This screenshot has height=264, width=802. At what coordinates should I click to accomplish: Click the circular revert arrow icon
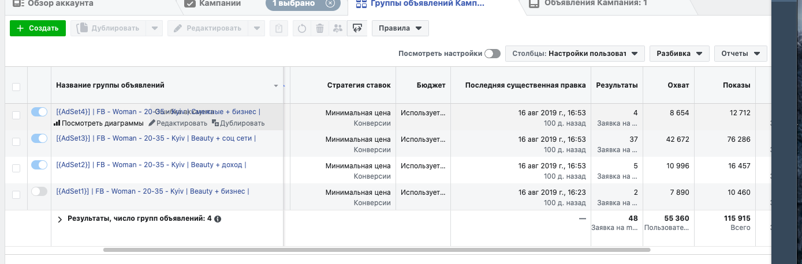[x=301, y=28]
